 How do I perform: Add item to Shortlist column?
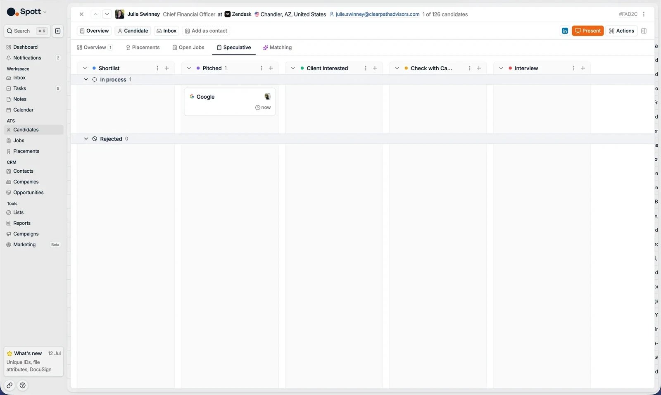[x=167, y=68]
